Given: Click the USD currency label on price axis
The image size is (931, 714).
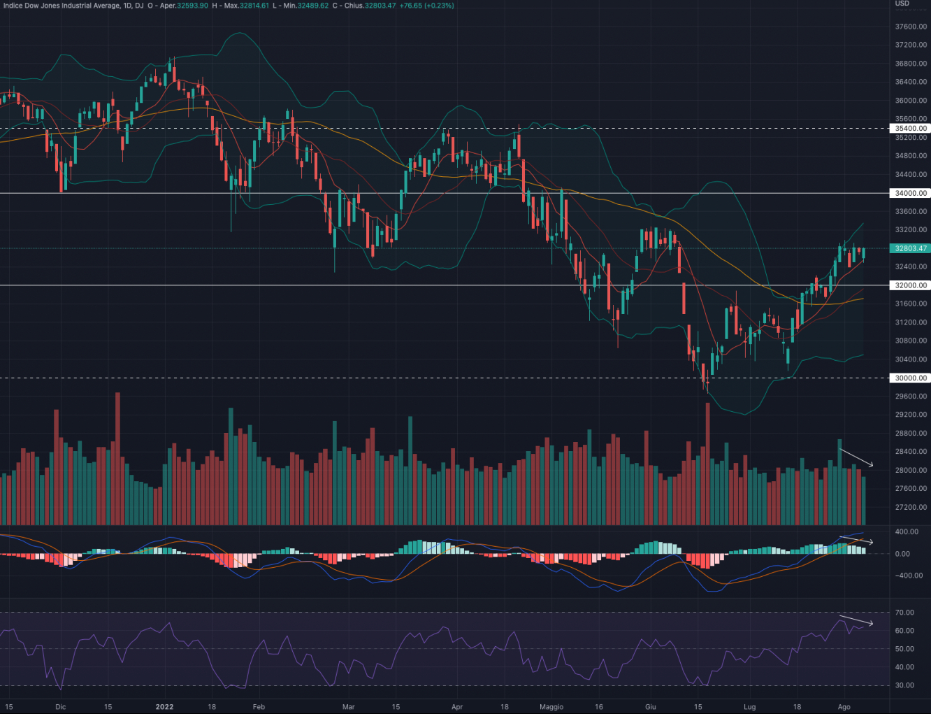Looking at the screenshot, I should pos(902,3).
